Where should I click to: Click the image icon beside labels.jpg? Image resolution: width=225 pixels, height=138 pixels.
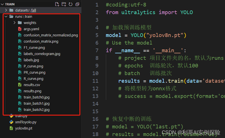(20, 60)
